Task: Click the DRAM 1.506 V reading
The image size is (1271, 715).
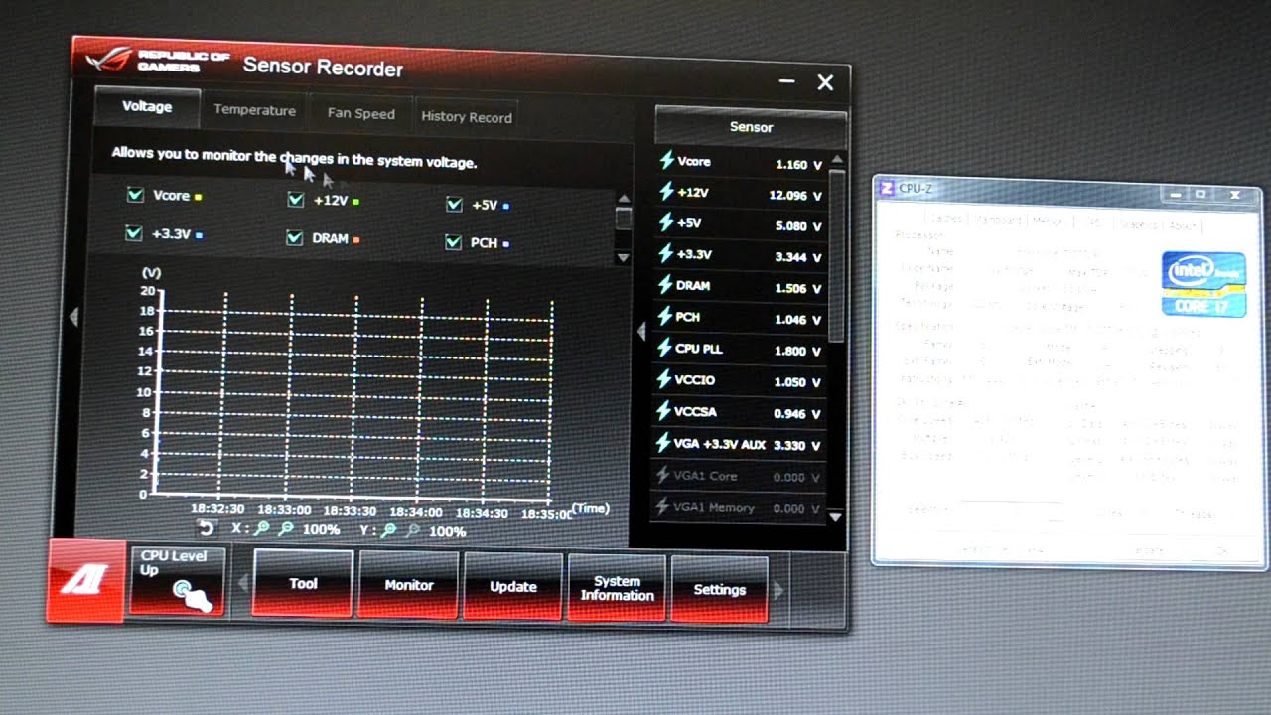Action: (x=798, y=289)
